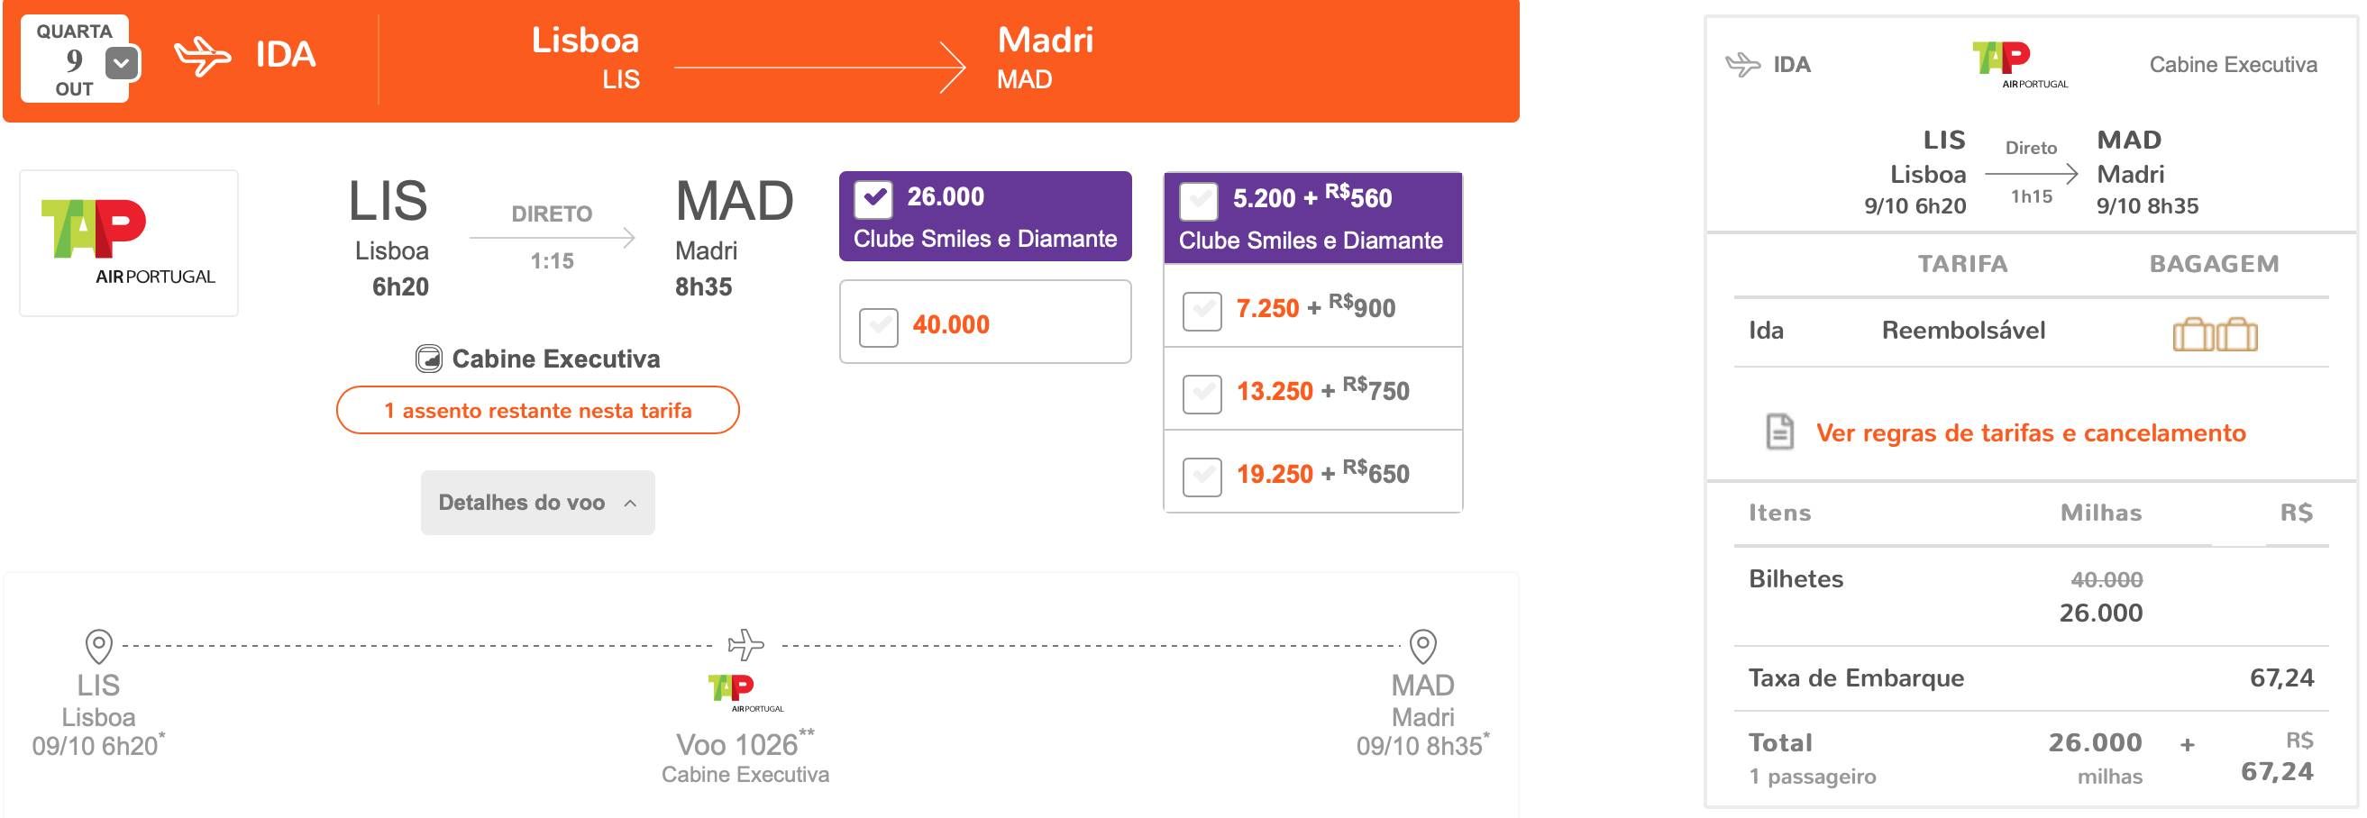Click the Cabine Executiva seat icon

coord(428,358)
